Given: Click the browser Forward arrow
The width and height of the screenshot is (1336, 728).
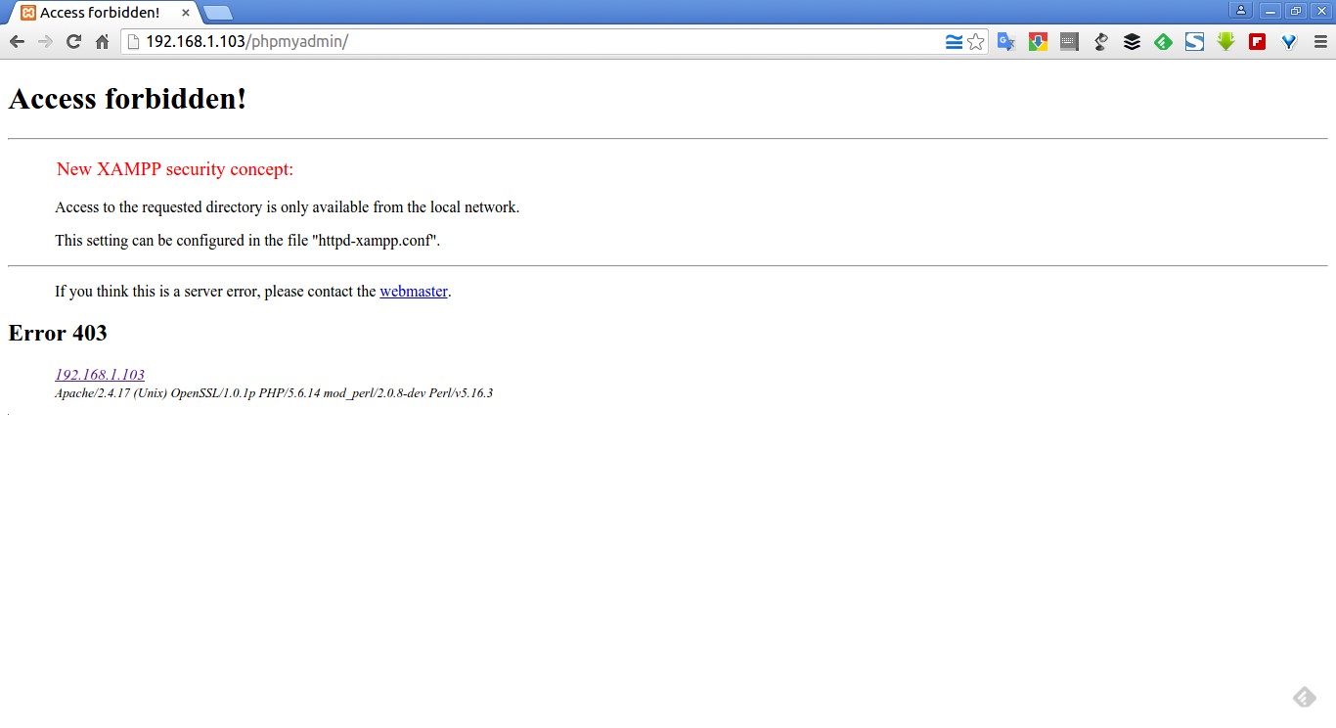Looking at the screenshot, I should (45, 41).
